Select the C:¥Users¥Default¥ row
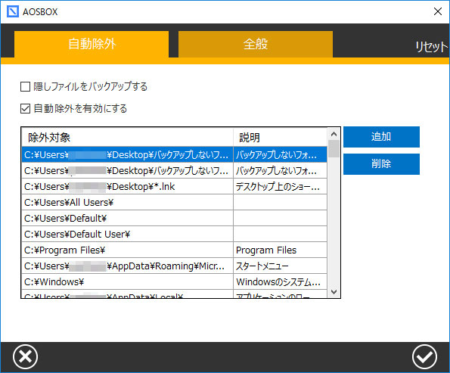This screenshot has height=373, width=450. point(175,218)
